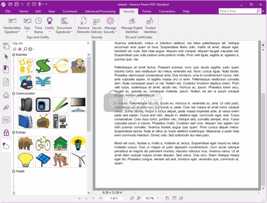Open the Bookmarks panel

6,69
